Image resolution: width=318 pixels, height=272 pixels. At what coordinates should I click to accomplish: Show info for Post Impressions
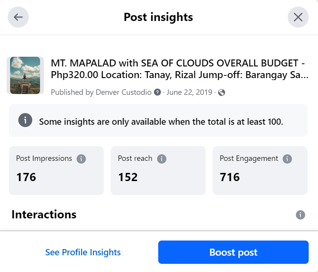pyautogui.click(x=81, y=159)
